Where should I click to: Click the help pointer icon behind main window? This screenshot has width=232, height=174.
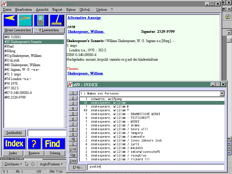point(228,17)
